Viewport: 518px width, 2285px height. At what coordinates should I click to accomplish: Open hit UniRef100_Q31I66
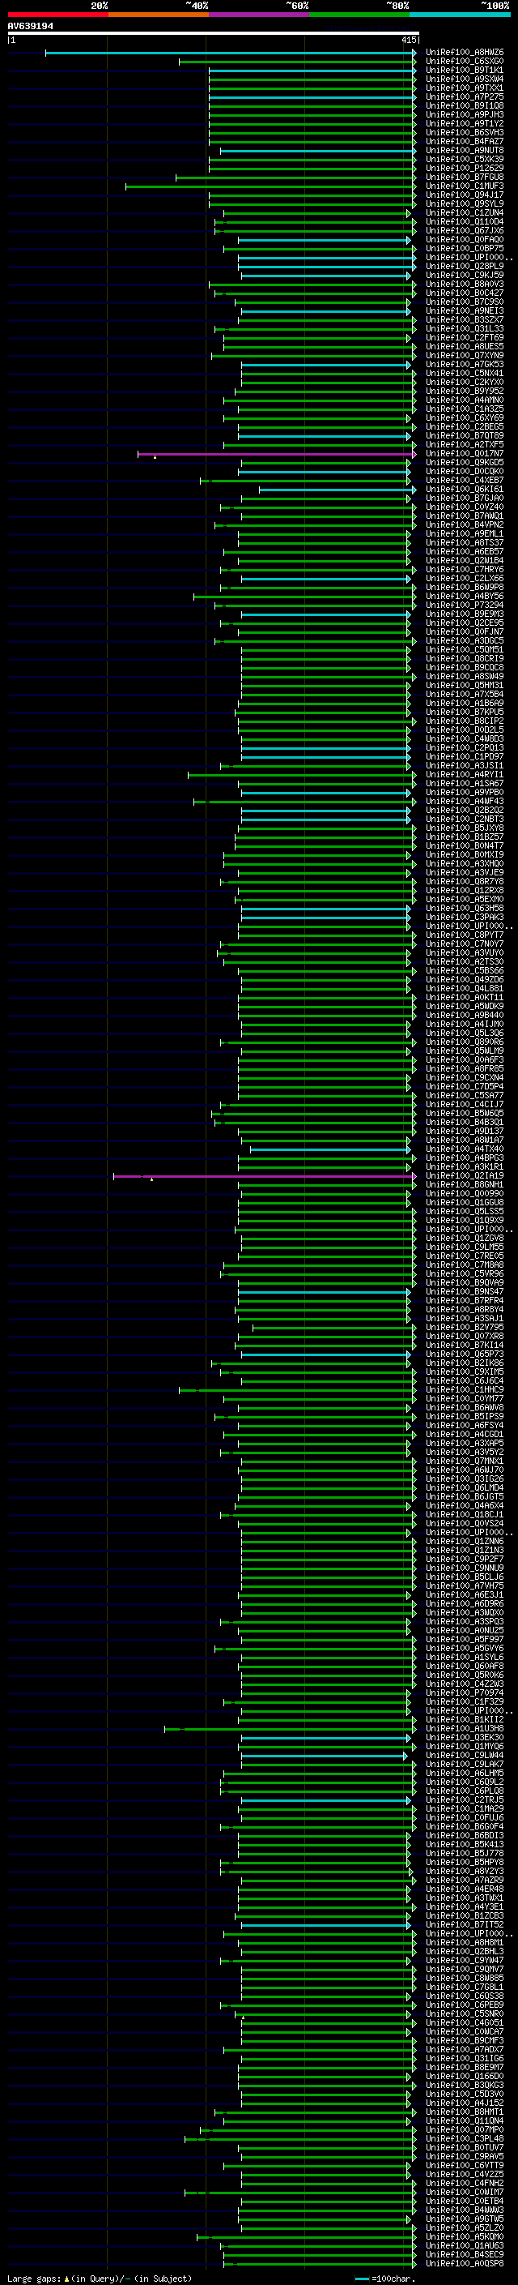click(x=465, y=2059)
